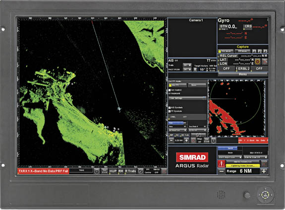This screenshot has height=210, width=285.
Task: Click the power clock icon in second PPI toolbar
Action: tap(214, 140)
